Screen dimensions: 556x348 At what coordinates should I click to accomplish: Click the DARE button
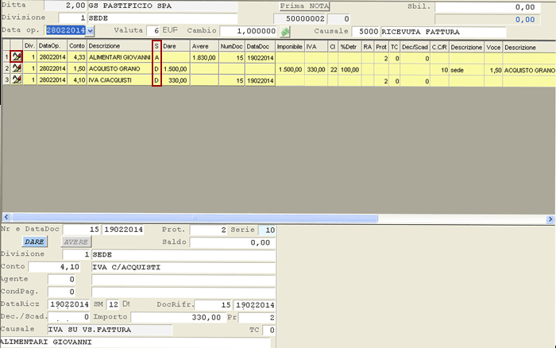35,242
